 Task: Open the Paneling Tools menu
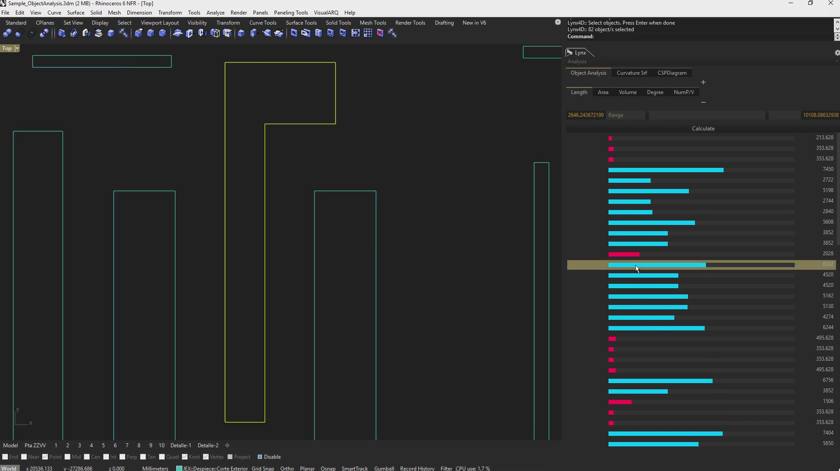290,13
